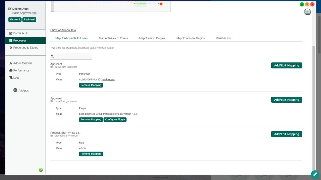Remove mapping for Process Start White List
This screenshot has height=180, width=321.
pos(91,154)
